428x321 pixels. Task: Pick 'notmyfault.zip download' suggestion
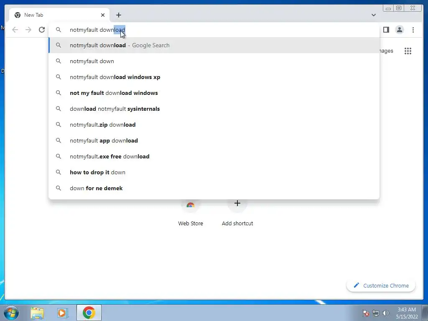pyautogui.click(x=214, y=125)
